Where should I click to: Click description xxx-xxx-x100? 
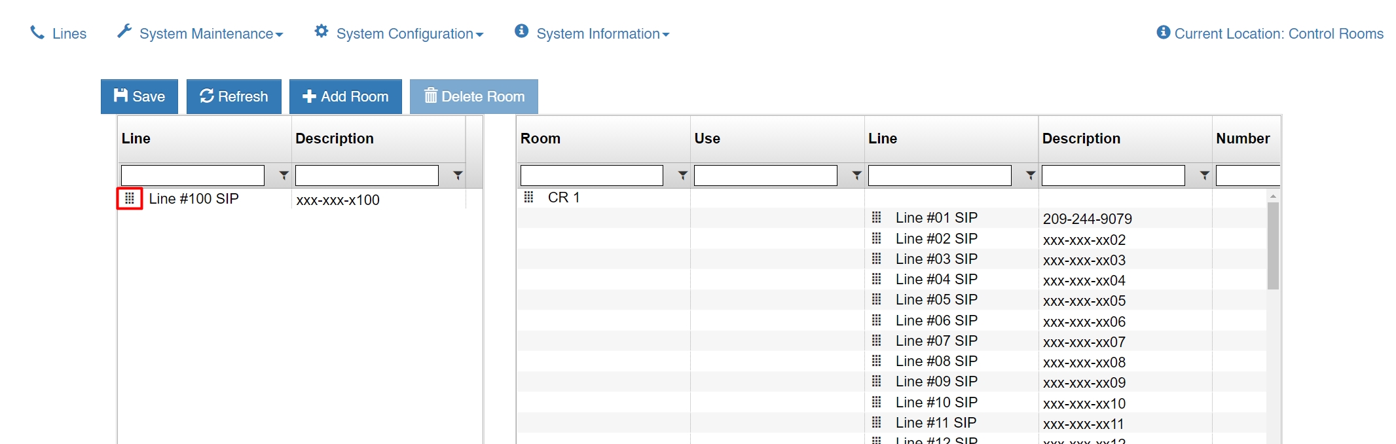(x=338, y=200)
